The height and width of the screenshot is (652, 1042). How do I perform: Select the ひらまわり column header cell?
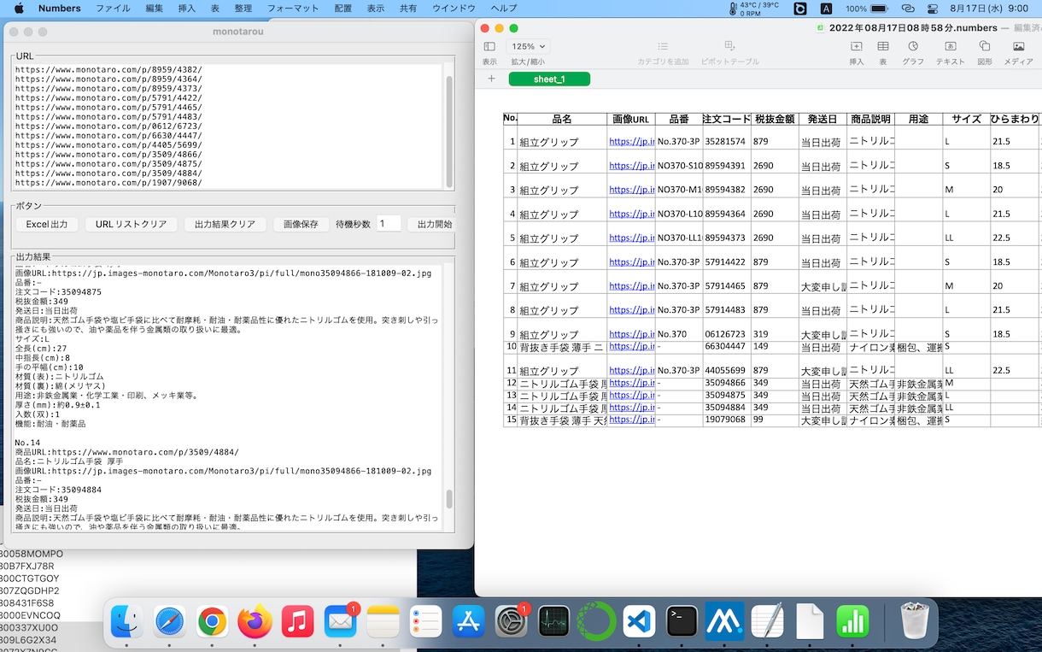pyautogui.click(x=1015, y=119)
